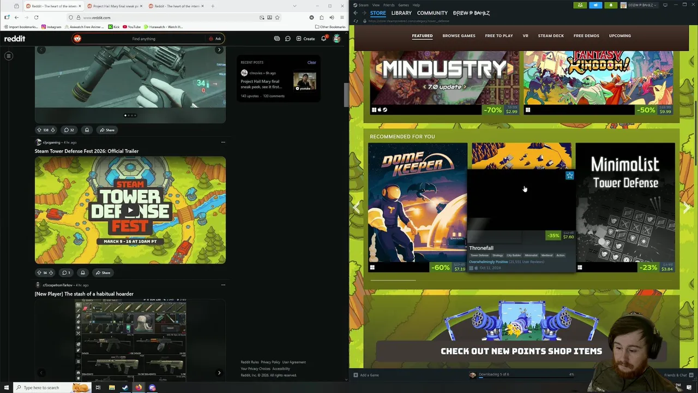Image resolution: width=698 pixels, height=393 pixels.
Task: Open comments on the Tower Defense Fest post
Action: (66, 272)
